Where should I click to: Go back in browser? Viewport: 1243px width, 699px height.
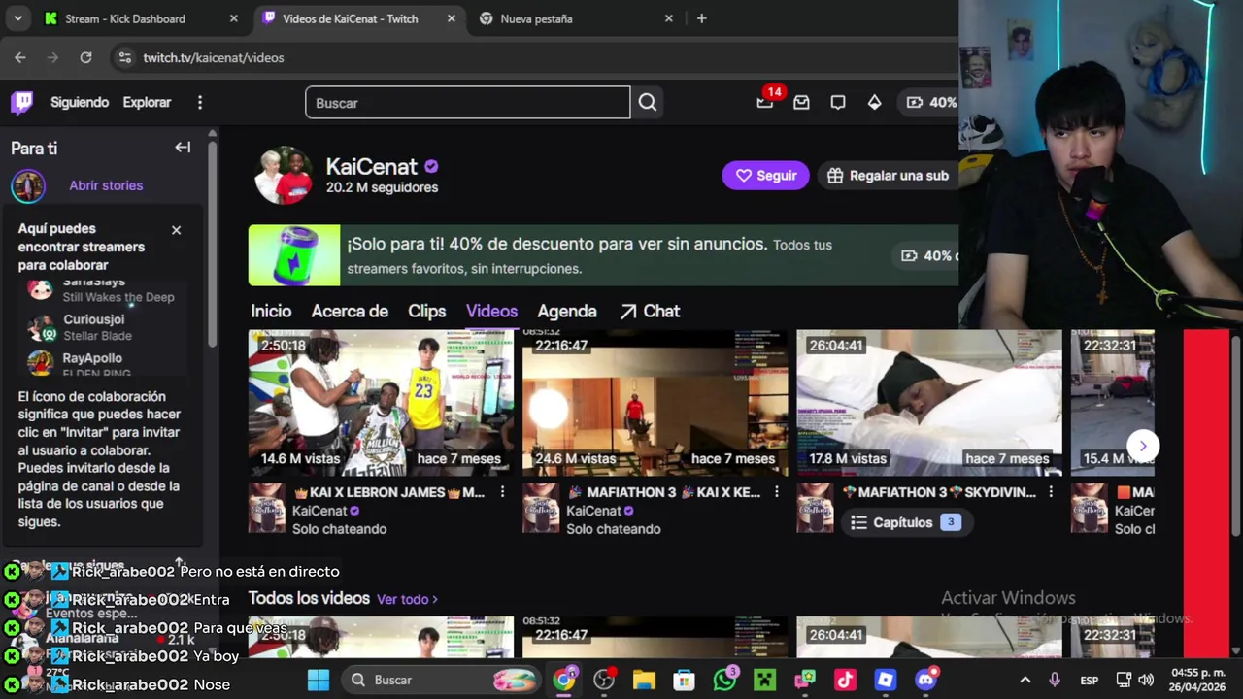point(20,57)
